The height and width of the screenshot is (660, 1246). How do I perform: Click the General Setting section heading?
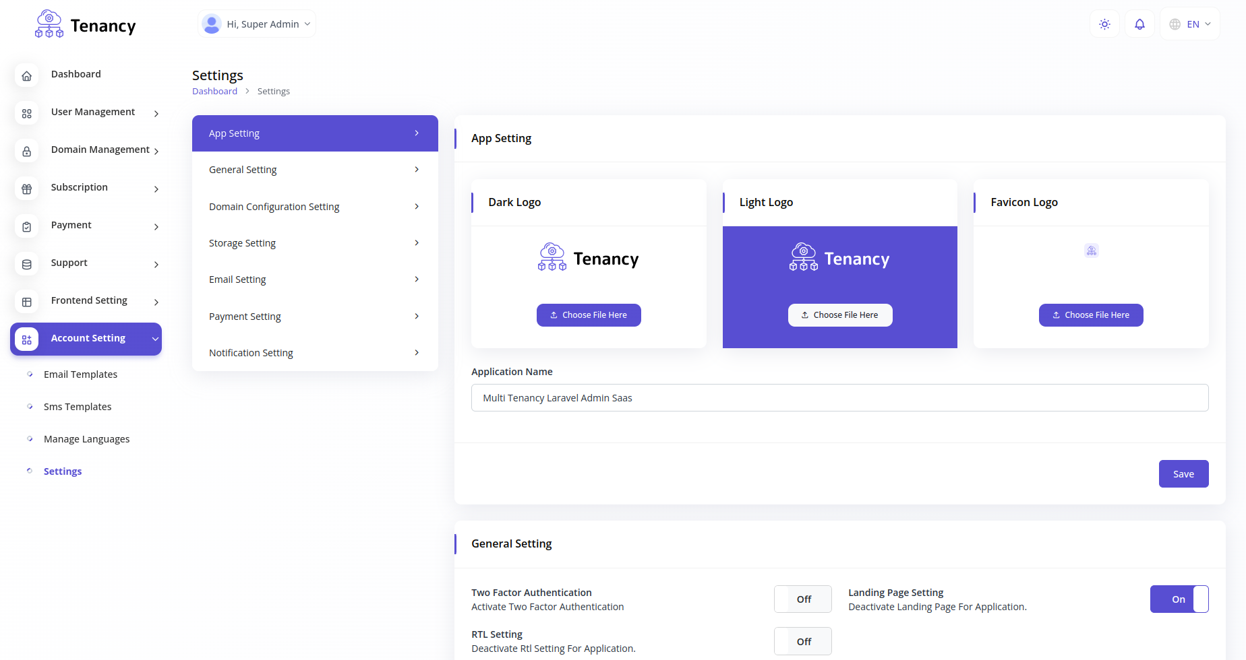(511, 543)
